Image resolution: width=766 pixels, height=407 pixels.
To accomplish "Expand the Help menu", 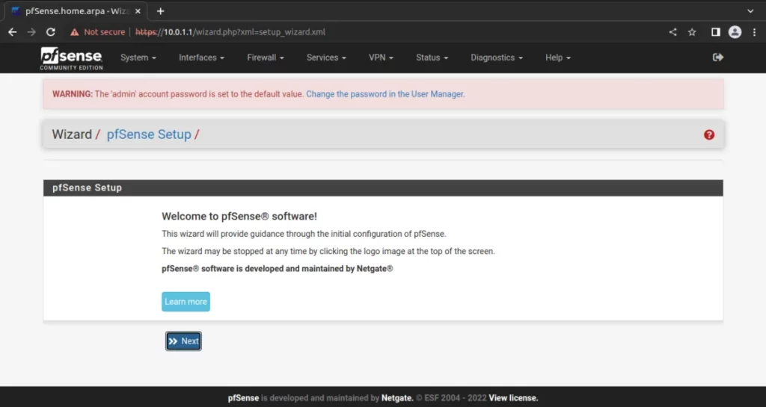I will (x=558, y=58).
